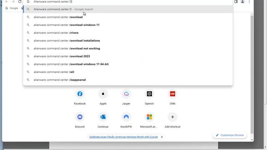Open the Continue Outlook shortcut
Screen dimensions: 267x150
pyautogui.click(x=103, y=121)
